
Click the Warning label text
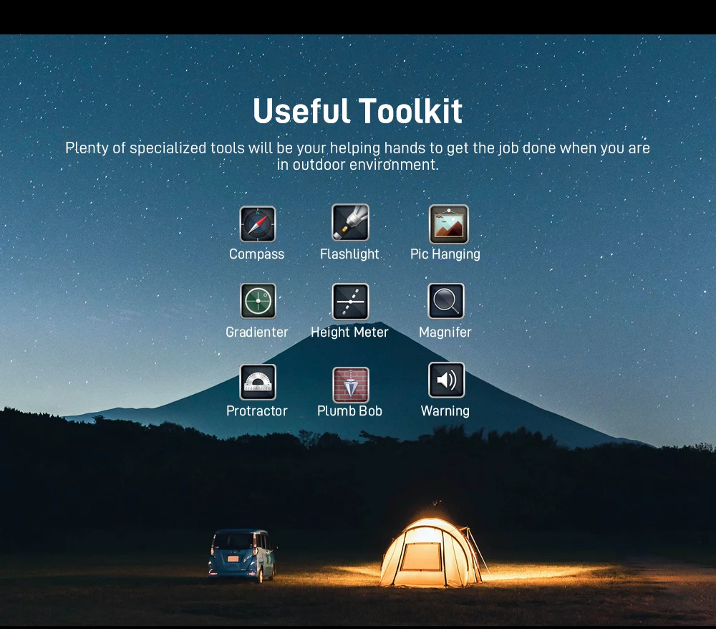click(445, 411)
